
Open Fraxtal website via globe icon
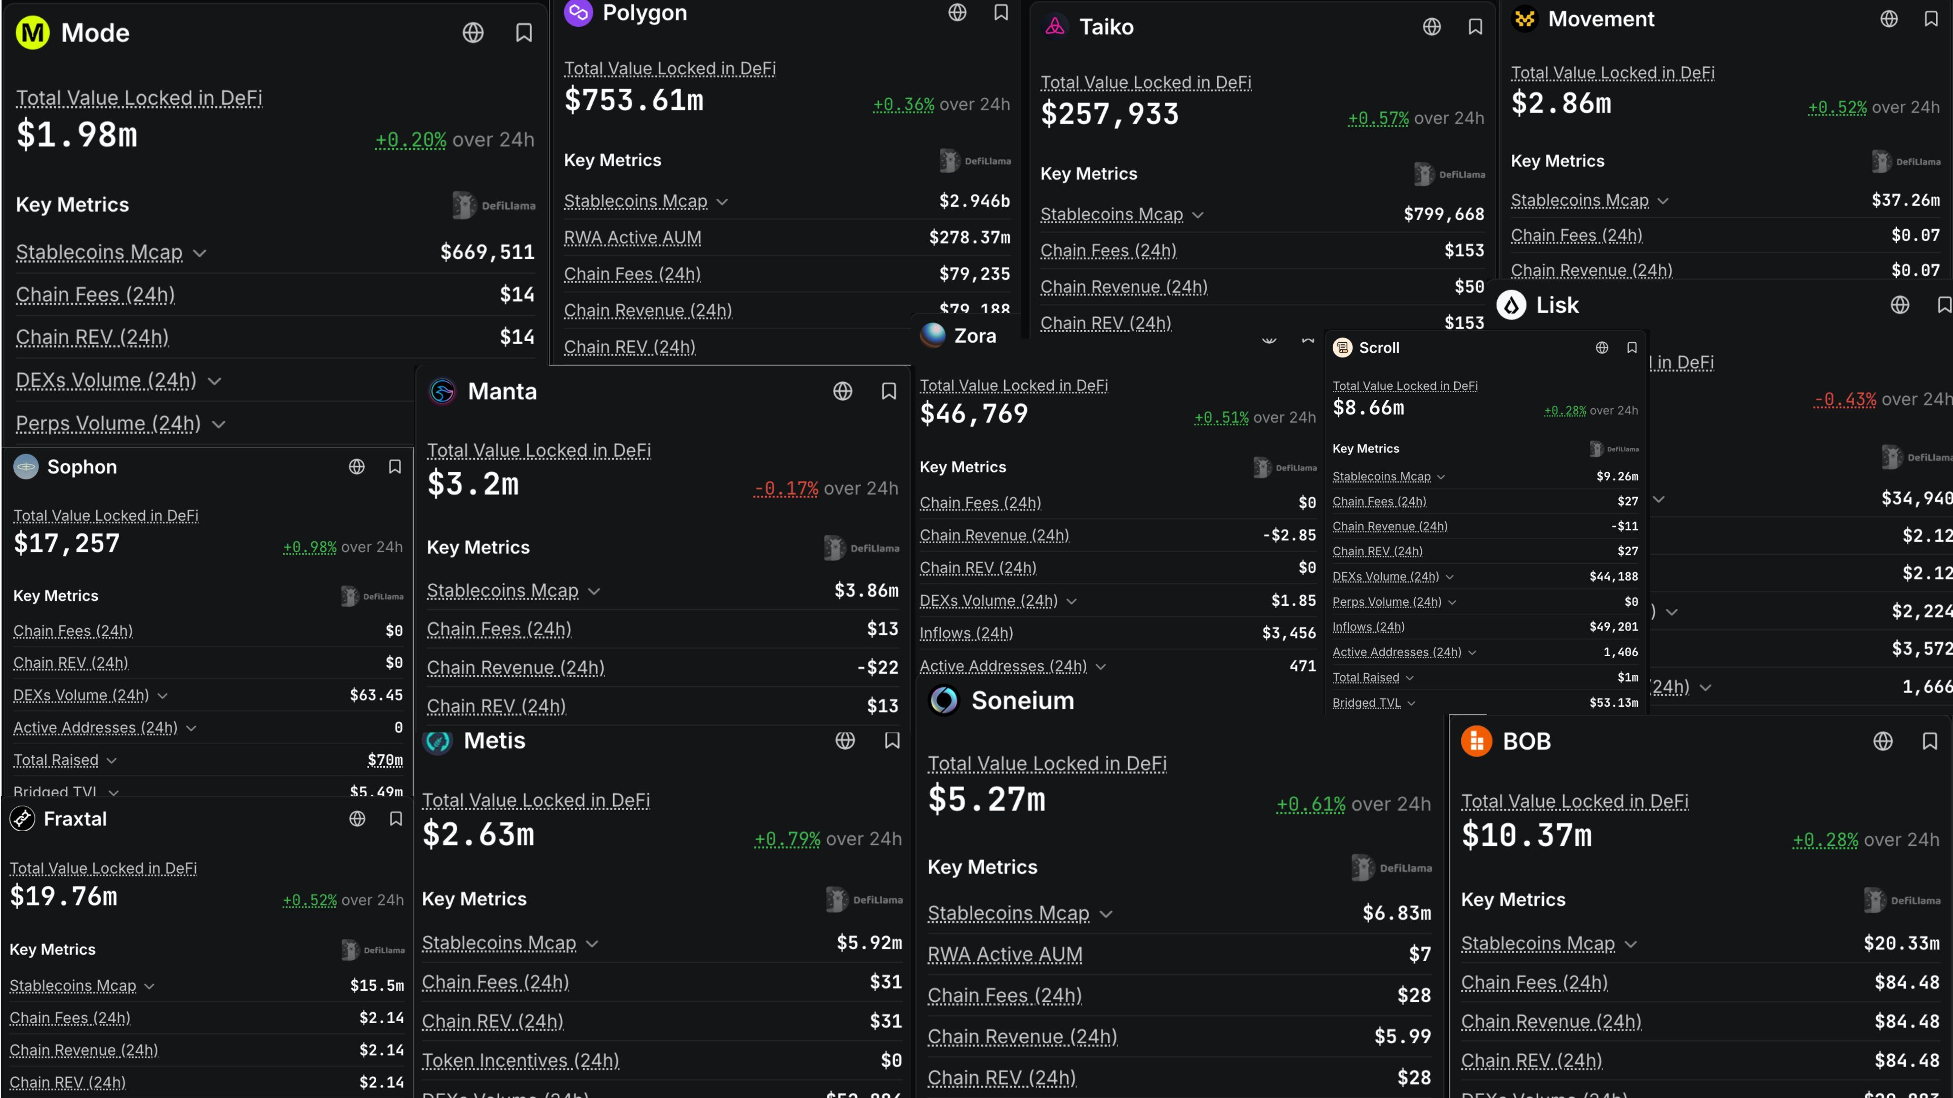pyautogui.click(x=357, y=819)
